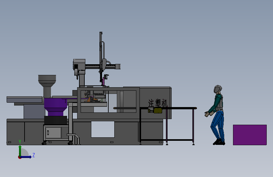Select the robot control box on the beam

pos(79,65)
